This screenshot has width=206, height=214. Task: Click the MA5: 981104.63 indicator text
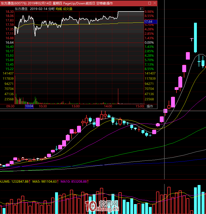click(x=45, y=182)
